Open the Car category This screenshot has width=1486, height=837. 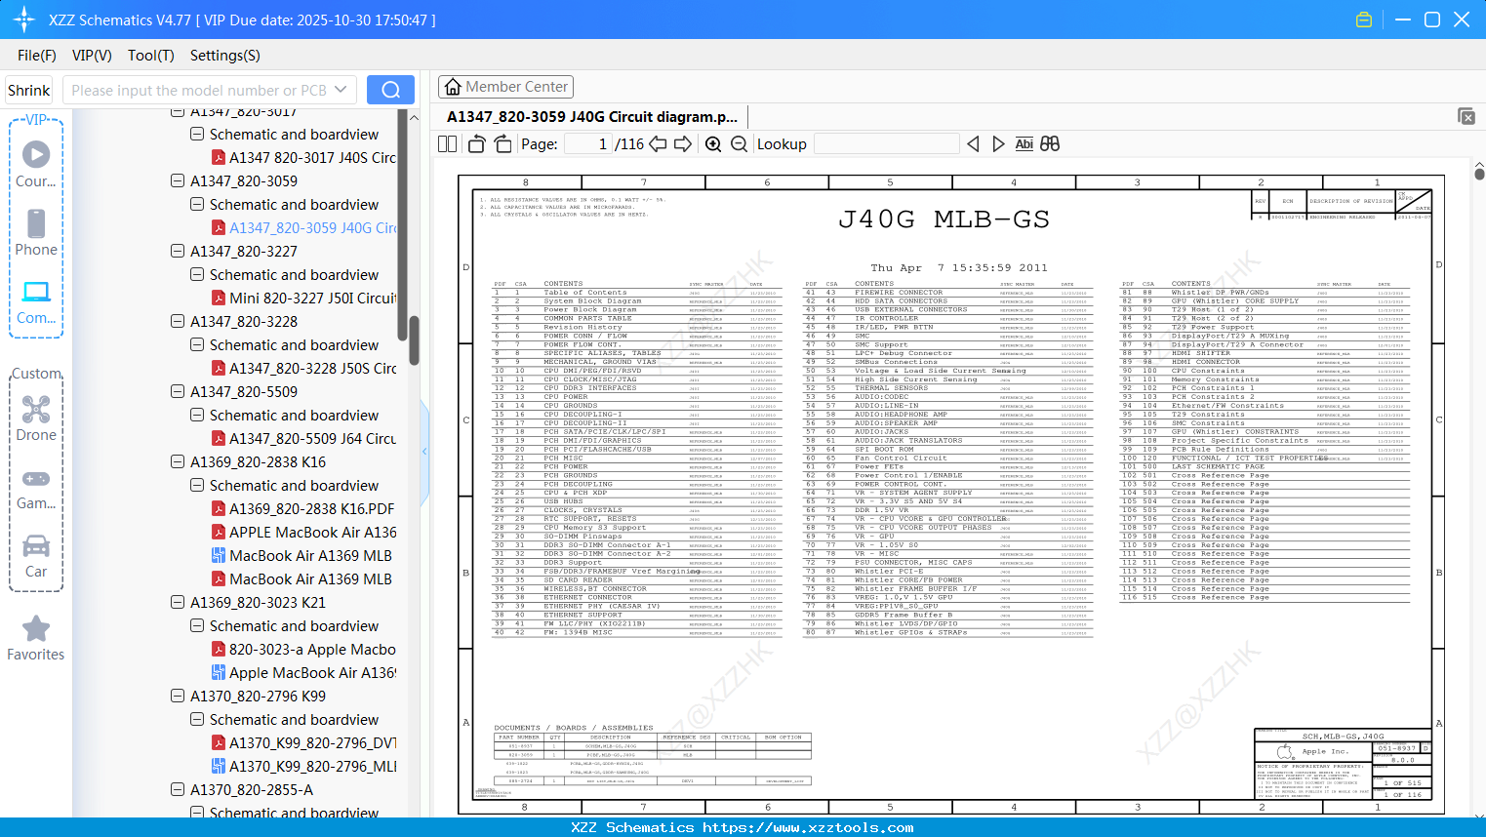(x=36, y=555)
